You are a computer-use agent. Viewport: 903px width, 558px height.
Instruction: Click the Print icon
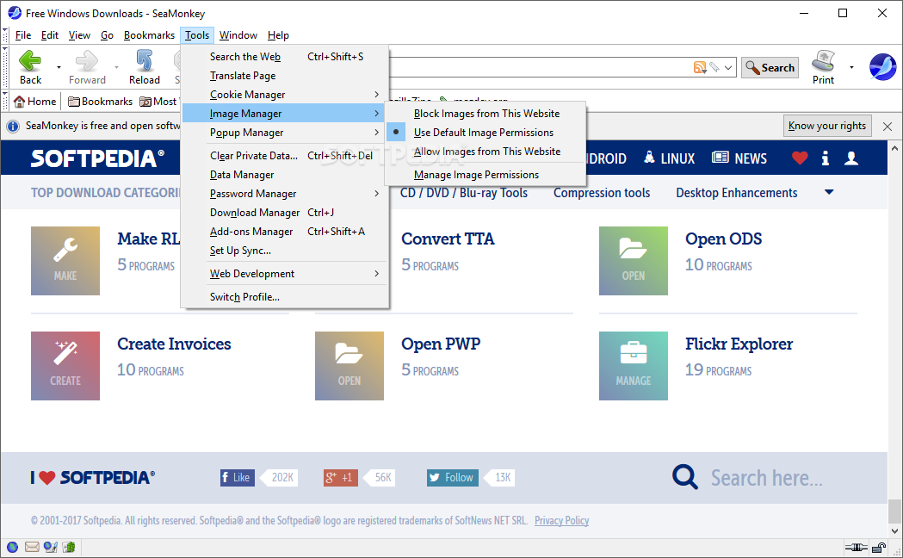823,60
